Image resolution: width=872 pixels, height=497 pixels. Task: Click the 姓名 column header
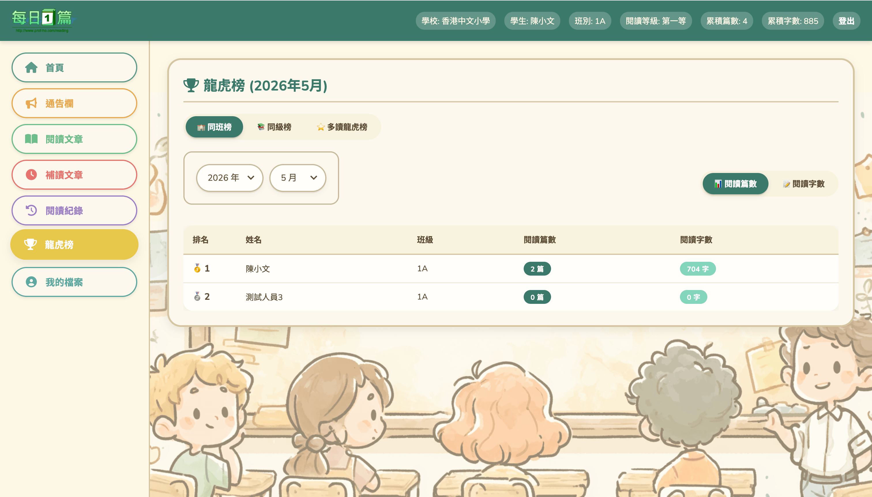253,240
